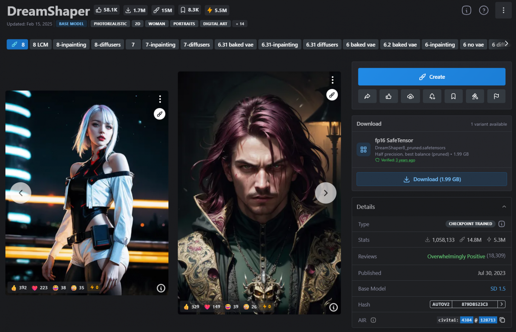Click the cloud download icon under Create
This screenshot has width=516, height=332.
pyautogui.click(x=410, y=96)
